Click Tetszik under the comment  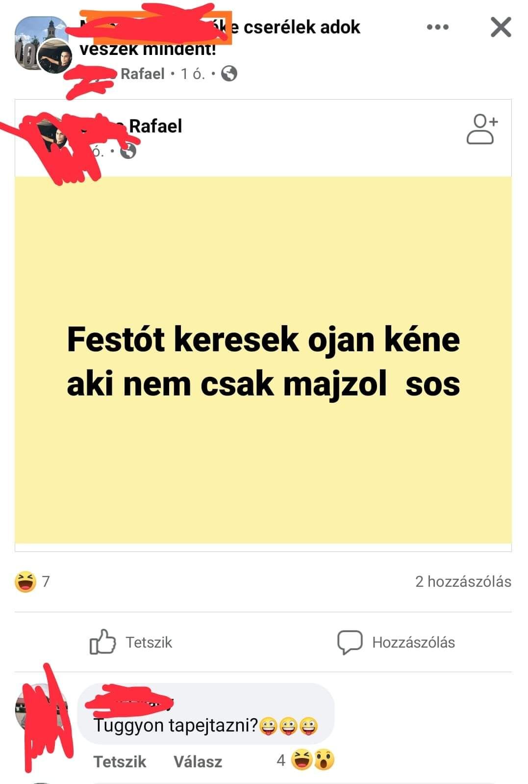point(120,761)
